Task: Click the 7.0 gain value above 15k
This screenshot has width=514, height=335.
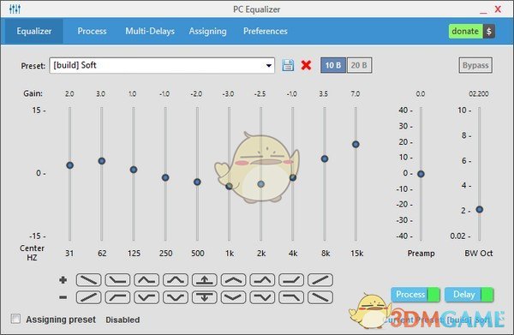Action: (x=356, y=94)
